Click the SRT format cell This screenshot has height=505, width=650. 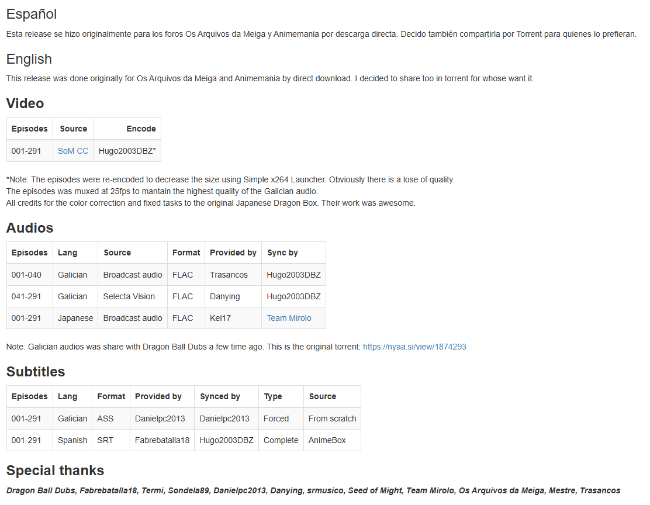point(111,440)
